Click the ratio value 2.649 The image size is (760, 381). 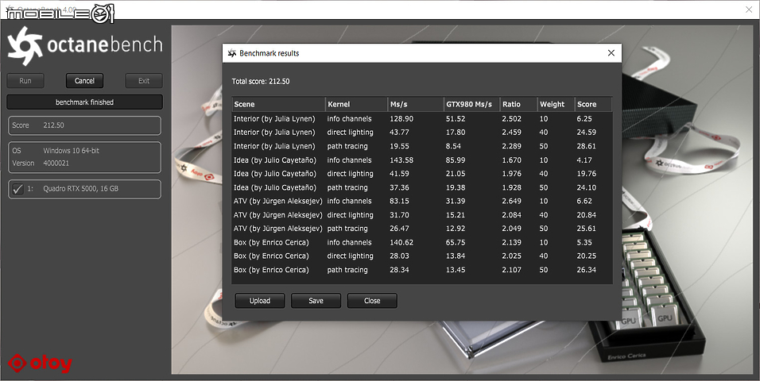pos(512,201)
